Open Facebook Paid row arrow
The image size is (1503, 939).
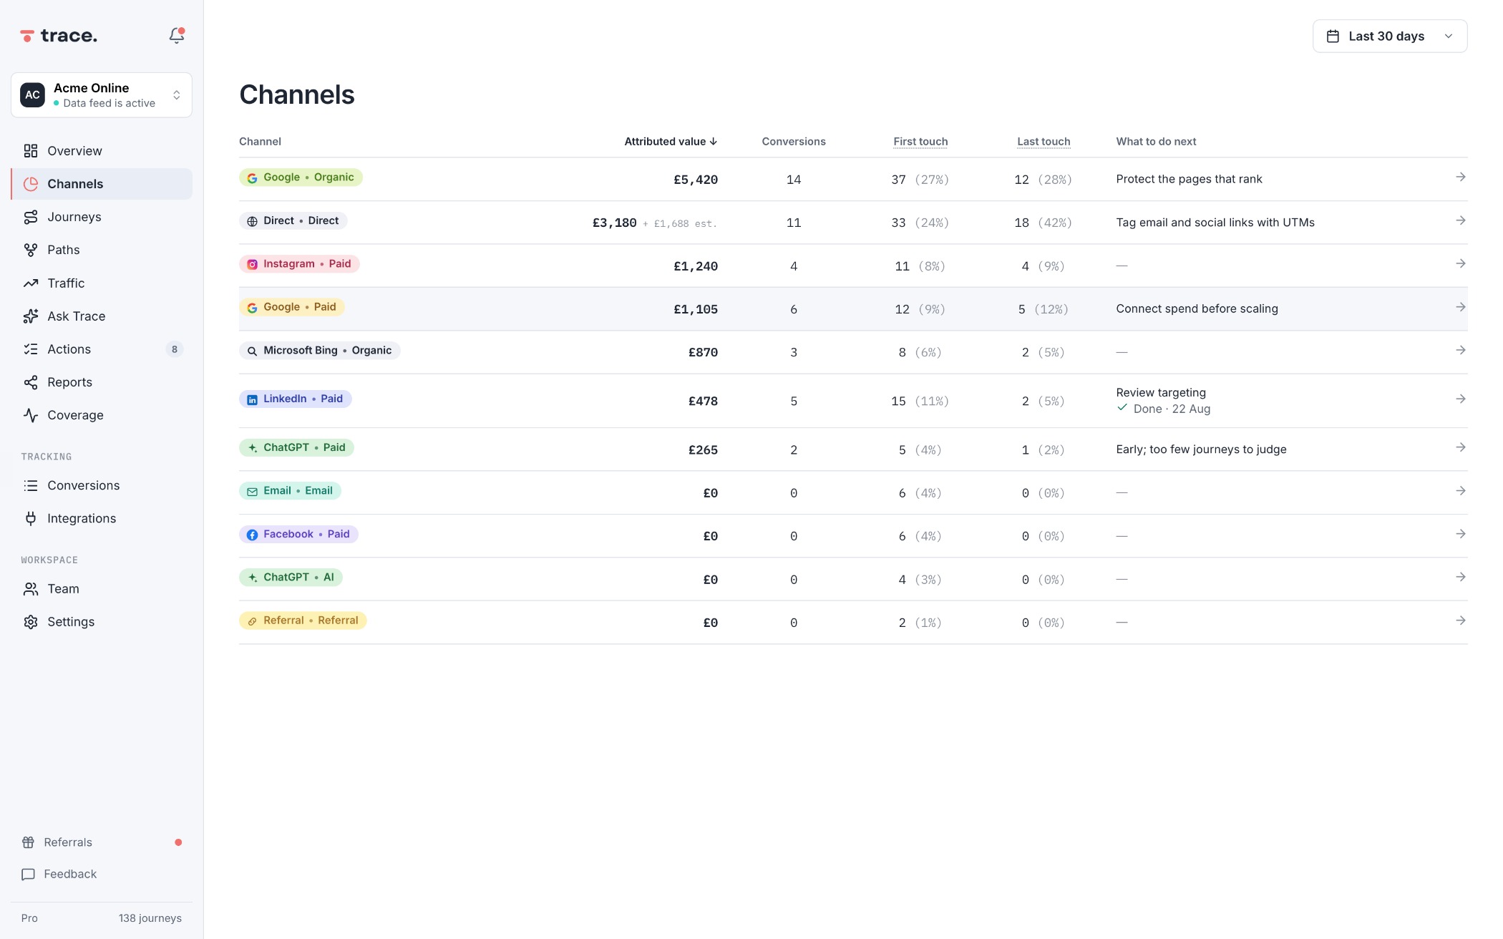point(1461,534)
